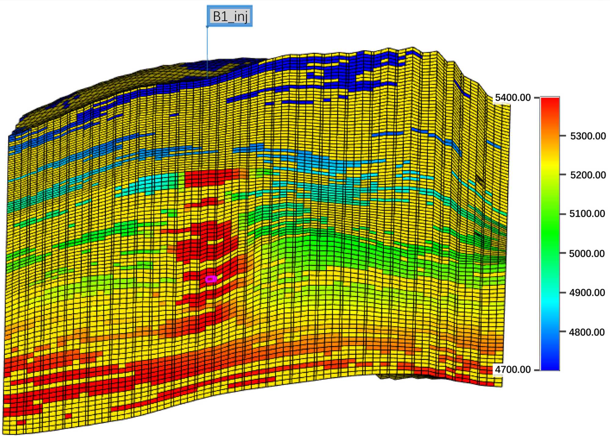Click the B1_inj well label
The width and height of the screenshot is (610, 437).
pos(230,16)
